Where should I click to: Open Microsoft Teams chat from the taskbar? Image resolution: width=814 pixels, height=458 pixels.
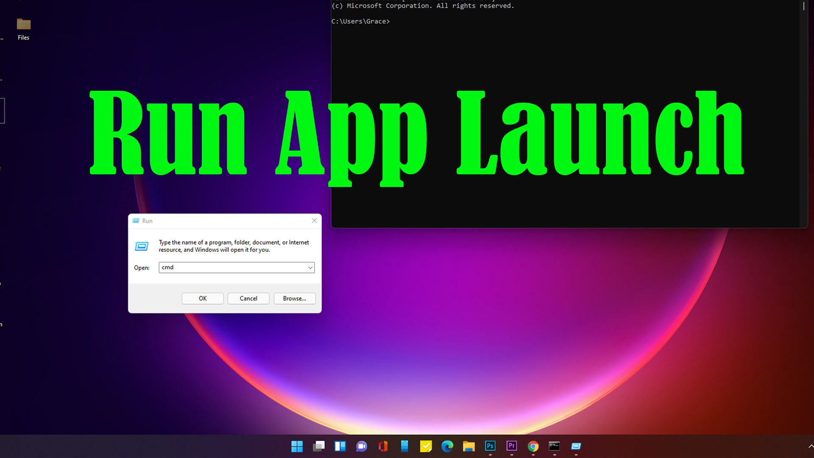[x=361, y=447]
